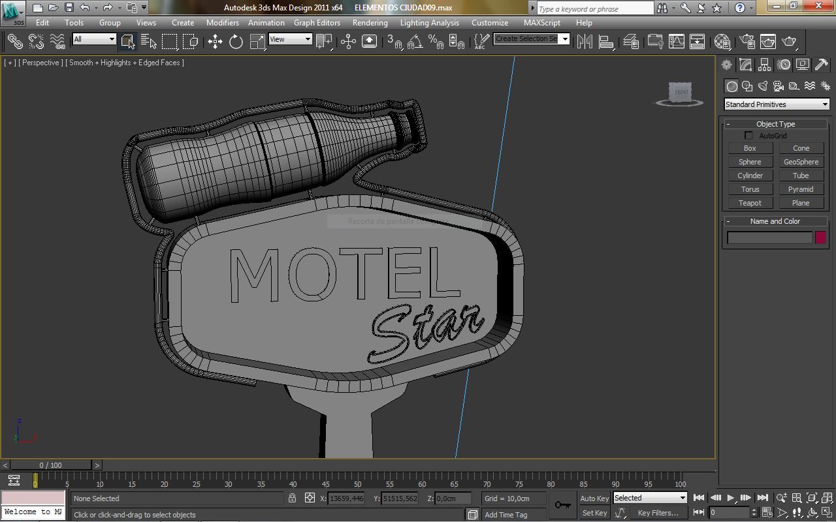Open the Utilities hammer panel
The height and width of the screenshot is (522, 836).
[822, 65]
